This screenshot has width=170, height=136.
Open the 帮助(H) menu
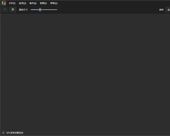coord(54,3)
